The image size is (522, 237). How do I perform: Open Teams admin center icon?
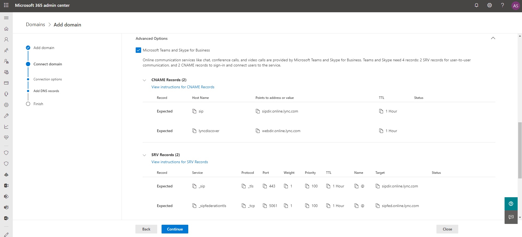click(6, 207)
